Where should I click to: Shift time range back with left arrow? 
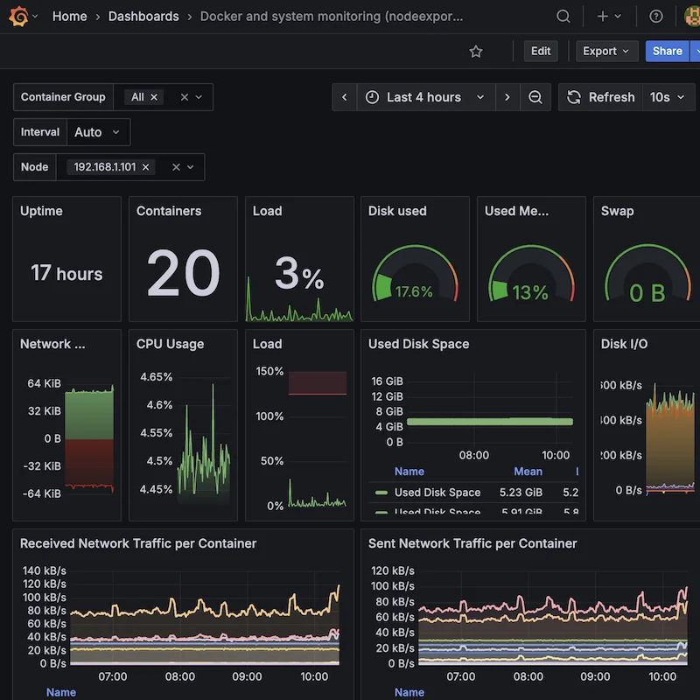[346, 97]
